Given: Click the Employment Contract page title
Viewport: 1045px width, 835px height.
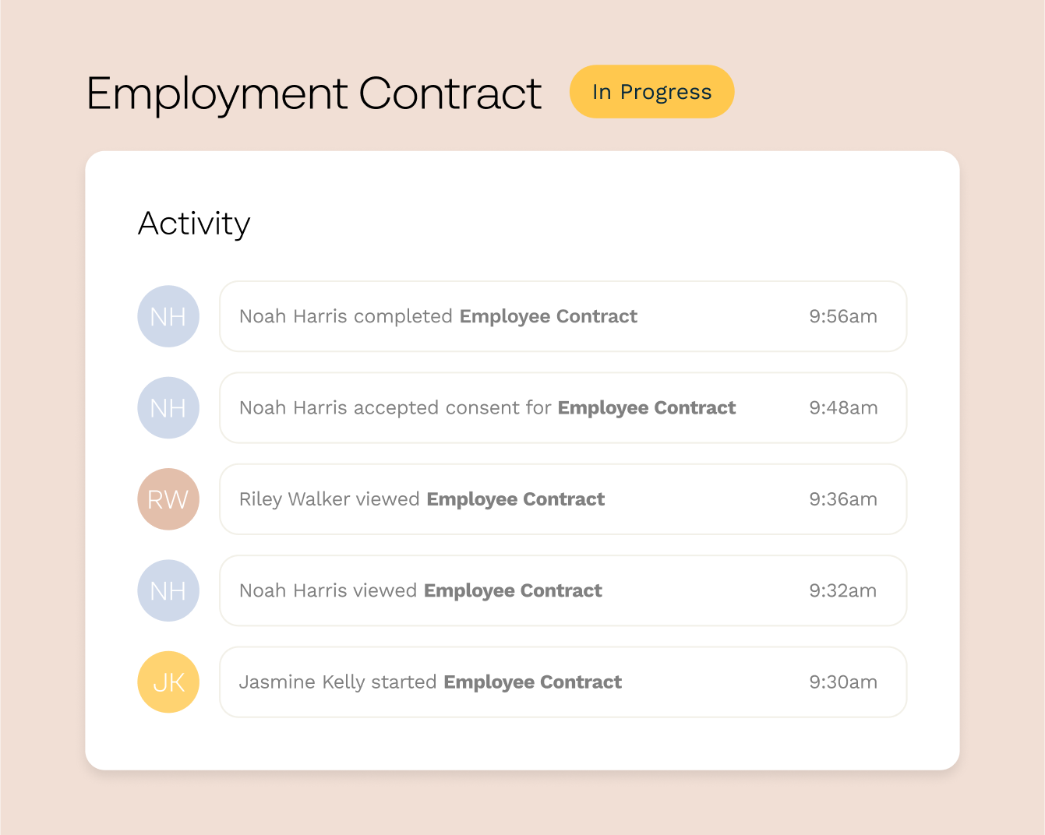Looking at the screenshot, I should [313, 94].
